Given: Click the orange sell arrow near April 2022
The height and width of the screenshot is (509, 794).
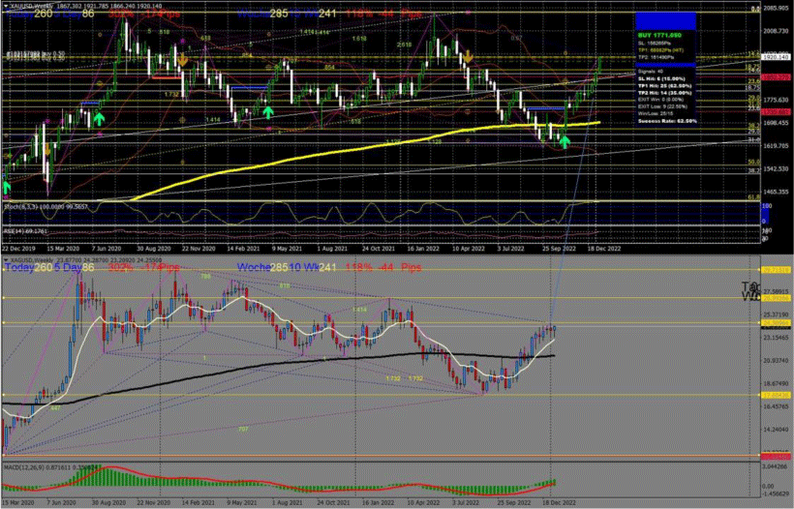Looking at the screenshot, I should pos(467,57).
